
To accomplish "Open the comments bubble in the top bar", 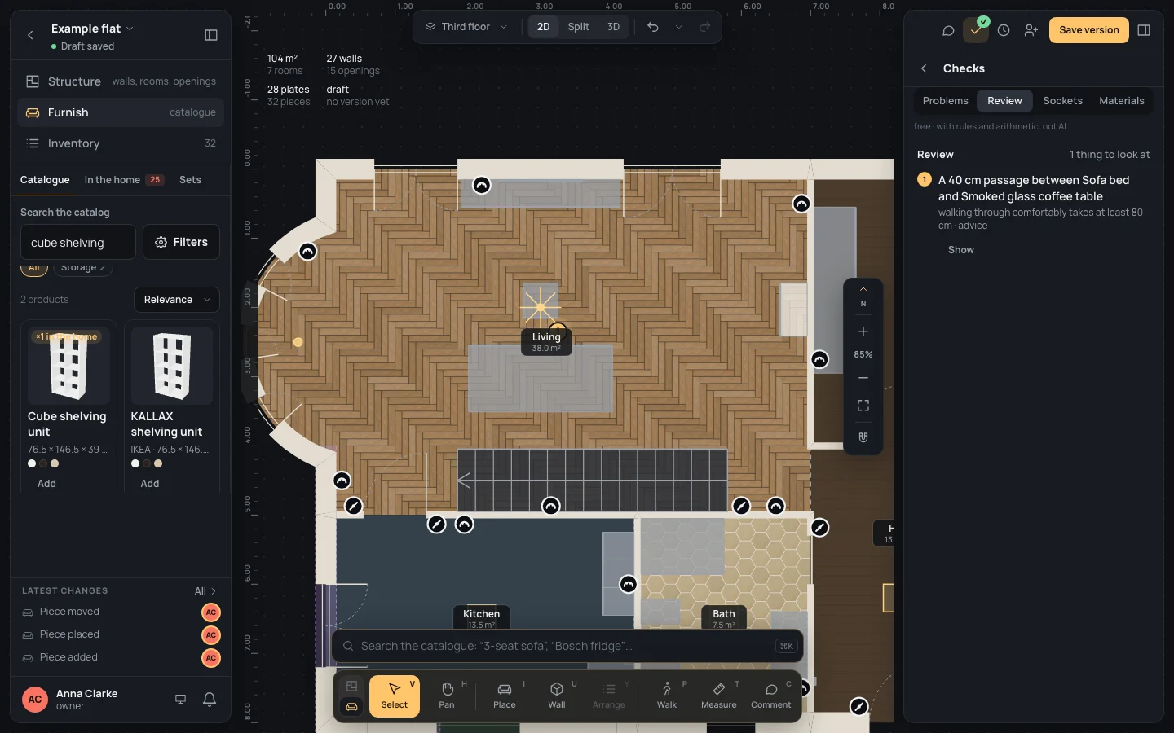I will 948,30.
